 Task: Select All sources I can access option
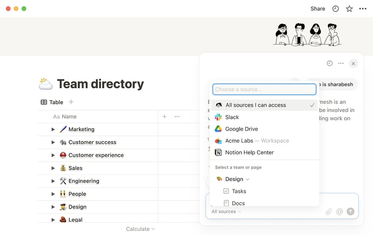(x=264, y=105)
